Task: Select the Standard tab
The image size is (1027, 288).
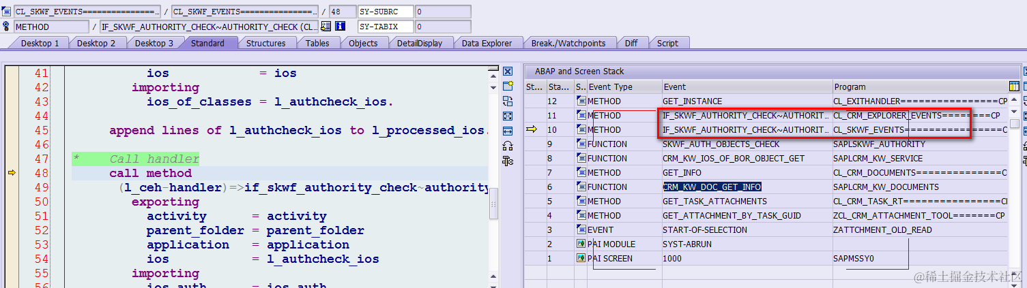Action: tap(207, 43)
